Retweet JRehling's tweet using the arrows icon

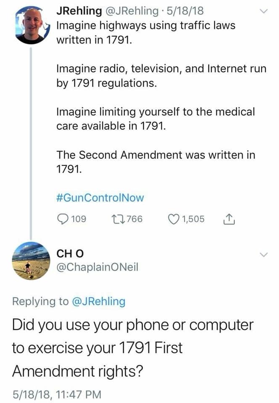tap(117, 219)
